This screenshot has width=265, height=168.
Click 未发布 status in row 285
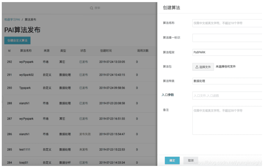click(x=84, y=150)
